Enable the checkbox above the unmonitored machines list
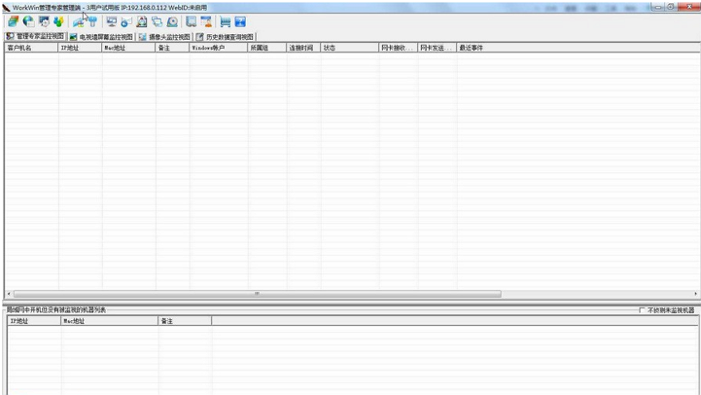The image size is (701, 395). [x=642, y=310]
